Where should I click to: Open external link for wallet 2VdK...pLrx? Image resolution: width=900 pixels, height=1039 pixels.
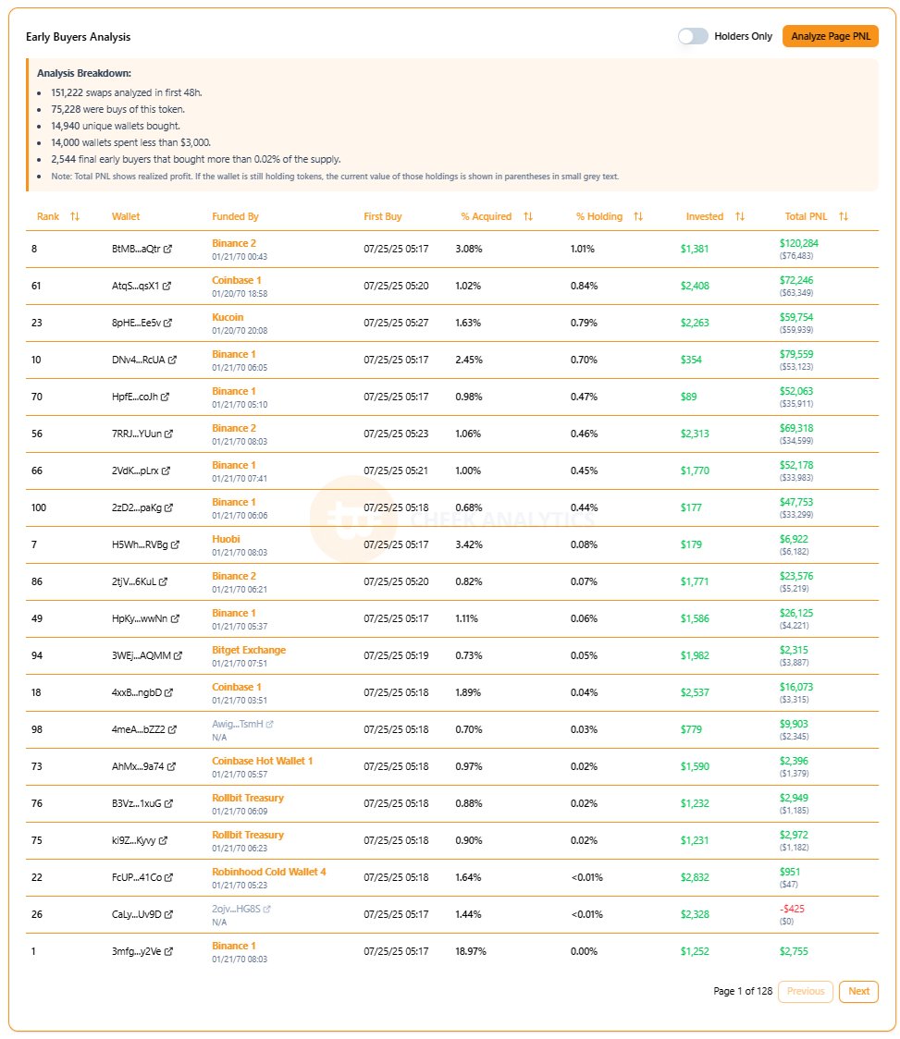tap(166, 471)
